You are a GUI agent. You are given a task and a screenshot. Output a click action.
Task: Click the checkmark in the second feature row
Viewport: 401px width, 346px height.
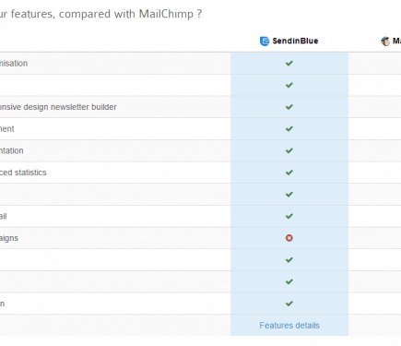pyautogui.click(x=289, y=85)
